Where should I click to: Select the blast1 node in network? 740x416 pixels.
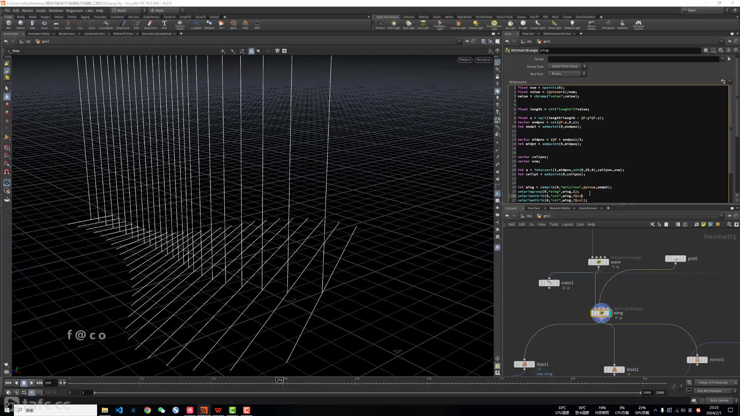524,364
